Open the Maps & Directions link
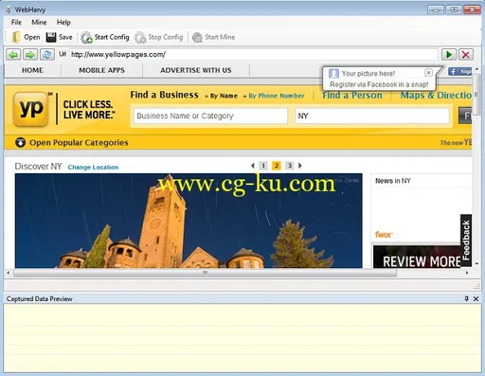Viewport: 485px width, 376px height. [436, 96]
